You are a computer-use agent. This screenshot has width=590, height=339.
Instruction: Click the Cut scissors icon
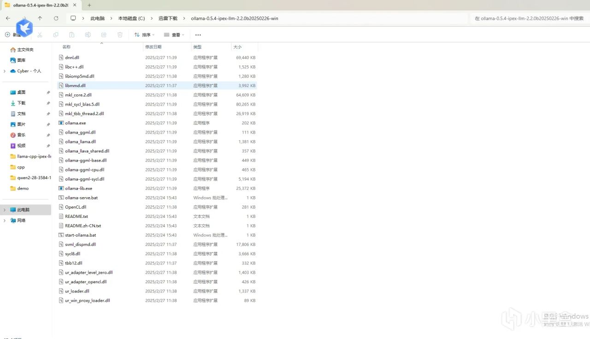(x=40, y=35)
